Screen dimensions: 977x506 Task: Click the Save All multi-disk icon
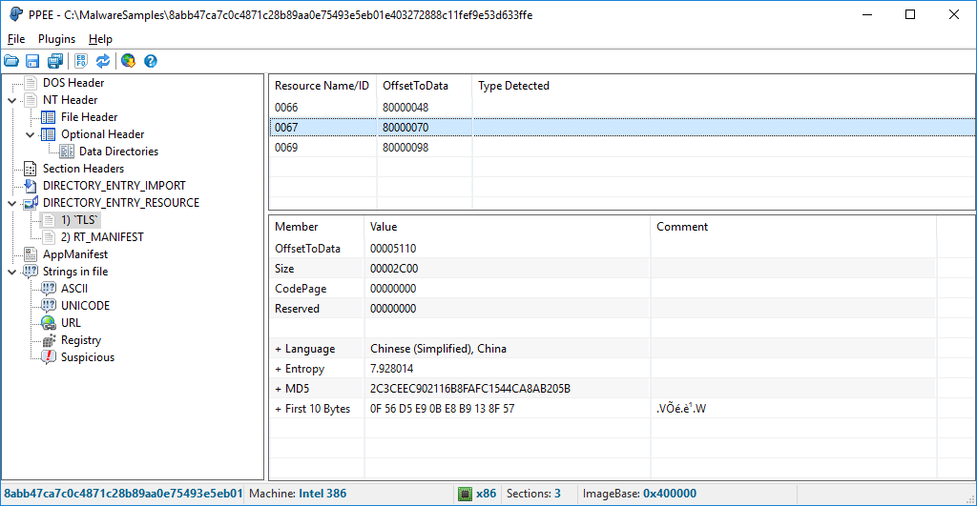point(54,61)
